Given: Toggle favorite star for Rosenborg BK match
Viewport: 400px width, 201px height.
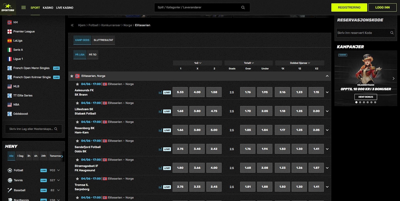Looking at the screenshot, I should point(77,122).
